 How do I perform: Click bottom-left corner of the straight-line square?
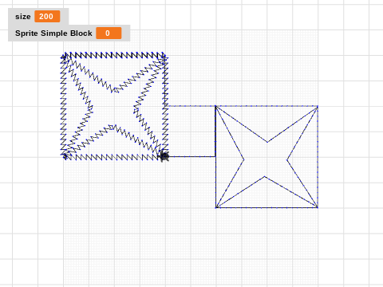pyautogui.click(x=215, y=207)
